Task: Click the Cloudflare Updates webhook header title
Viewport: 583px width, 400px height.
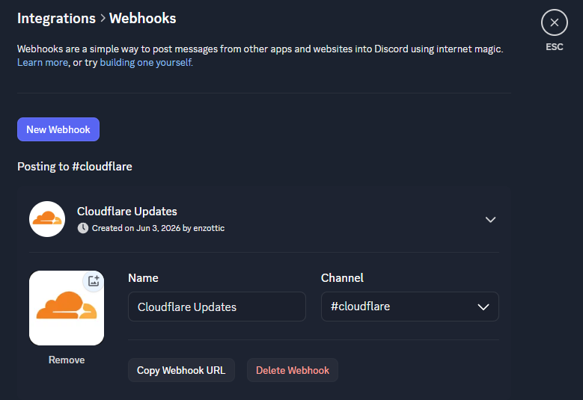Action: [126, 212]
